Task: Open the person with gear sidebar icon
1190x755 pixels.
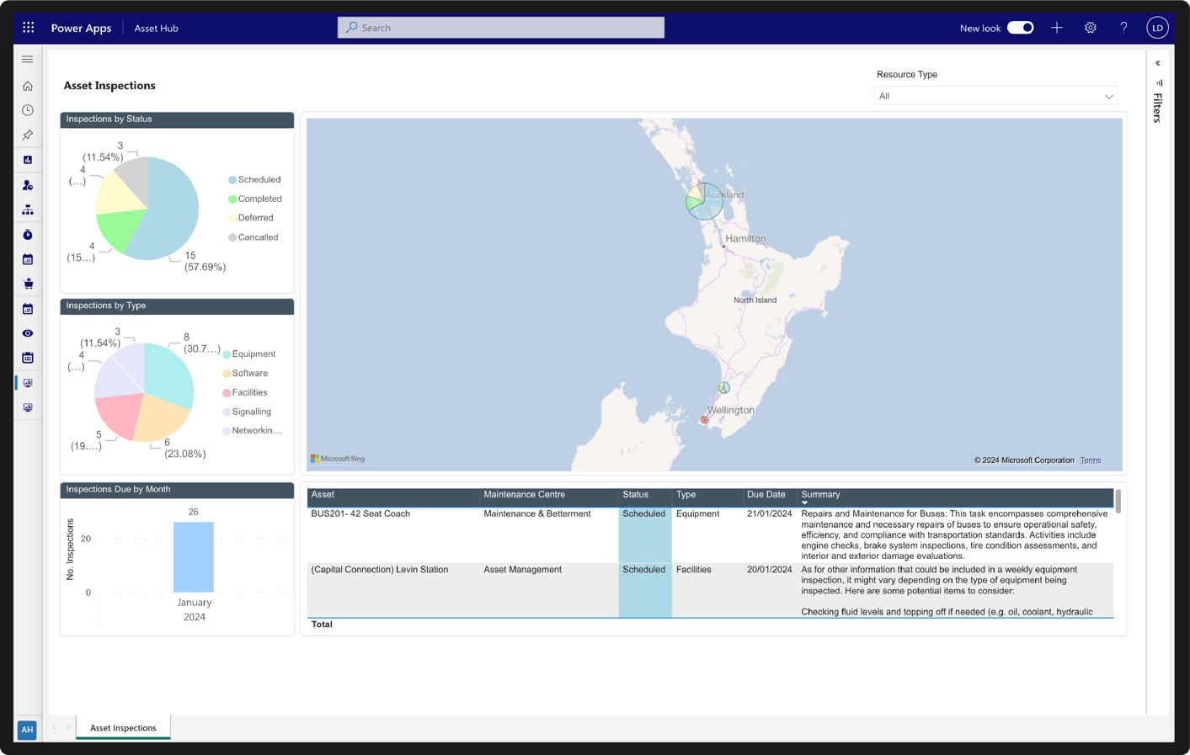Action: 28,185
